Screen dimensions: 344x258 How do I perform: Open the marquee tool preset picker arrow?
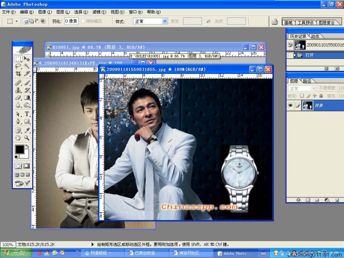click(x=17, y=21)
